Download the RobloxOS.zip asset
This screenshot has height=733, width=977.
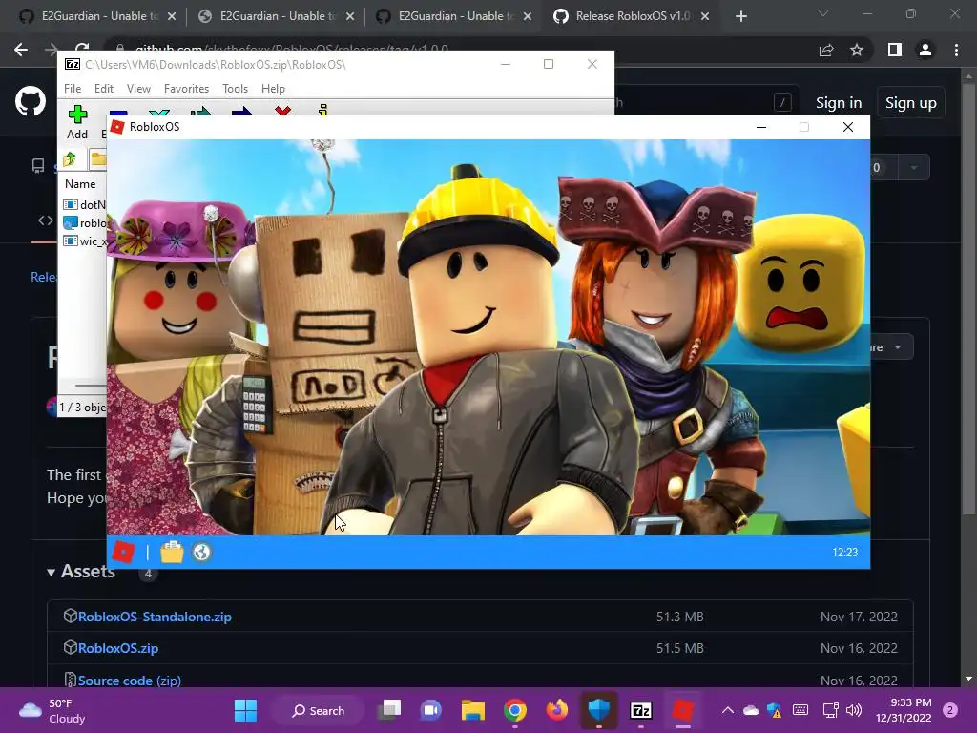click(117, 648)
